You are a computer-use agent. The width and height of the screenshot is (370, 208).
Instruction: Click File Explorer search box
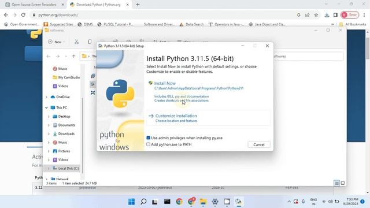coord(308,57)
